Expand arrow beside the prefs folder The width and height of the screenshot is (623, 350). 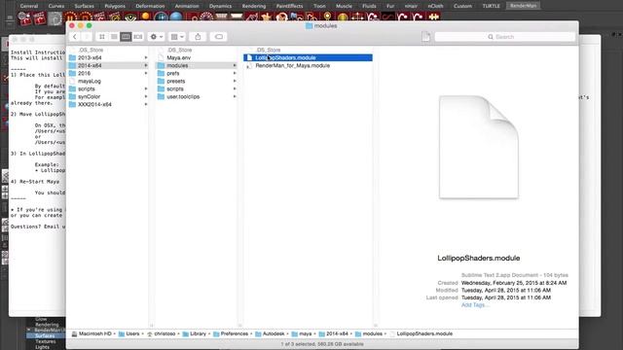pos(235,74)
